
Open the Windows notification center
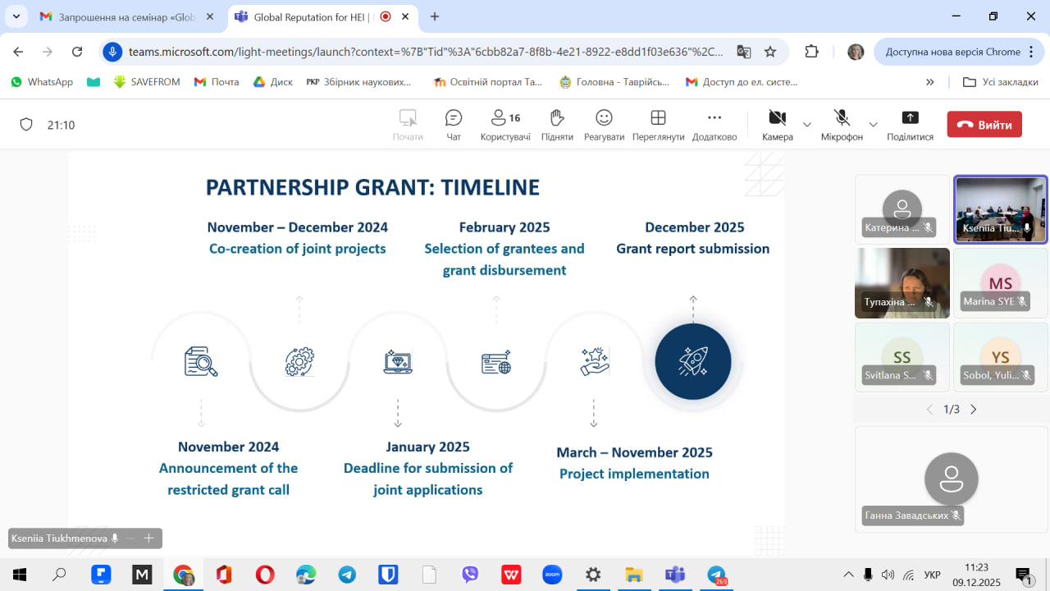(1023, 575)
